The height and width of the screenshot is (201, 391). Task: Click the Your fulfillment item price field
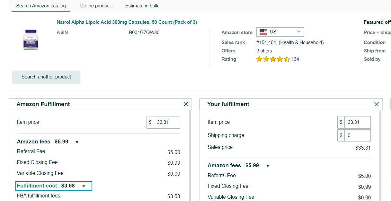pos(358,122)
